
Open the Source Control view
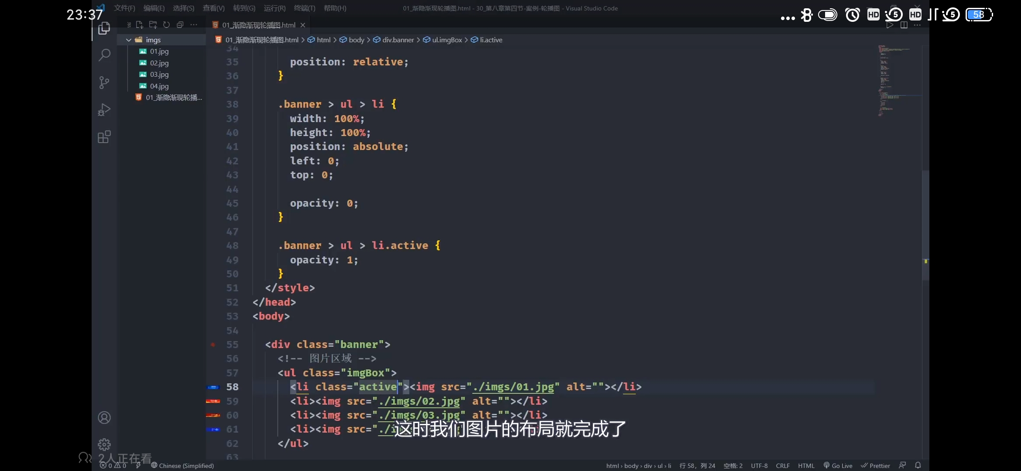[x=104, y=82]
